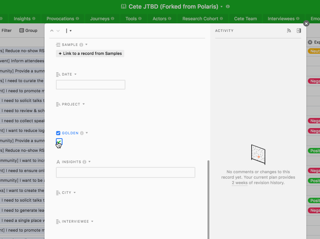The image size is (320, 239).
Task: Collapse the Activity panel via sidebar icon
Action: (299, 30)
